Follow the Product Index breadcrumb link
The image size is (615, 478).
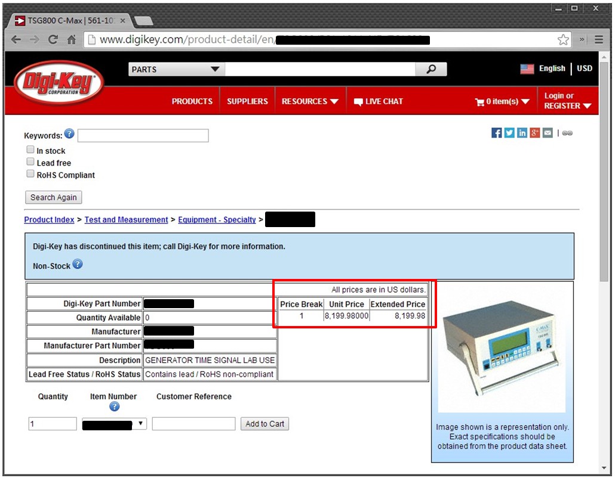[49, 219]
